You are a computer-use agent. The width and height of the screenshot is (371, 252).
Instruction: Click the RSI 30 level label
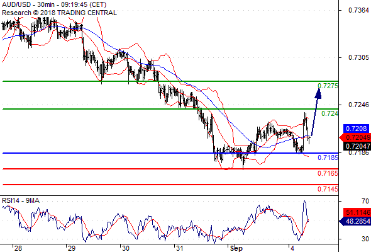(x=365, y=239)
